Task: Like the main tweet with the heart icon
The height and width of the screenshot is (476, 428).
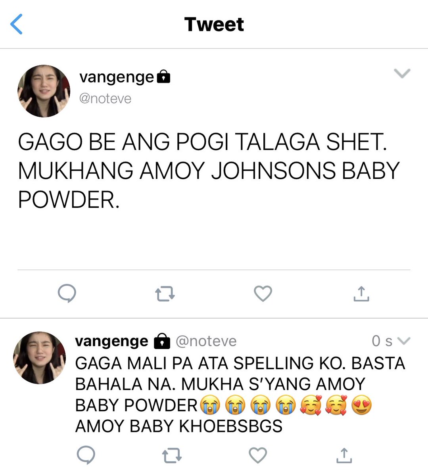Action: [263, 294]
